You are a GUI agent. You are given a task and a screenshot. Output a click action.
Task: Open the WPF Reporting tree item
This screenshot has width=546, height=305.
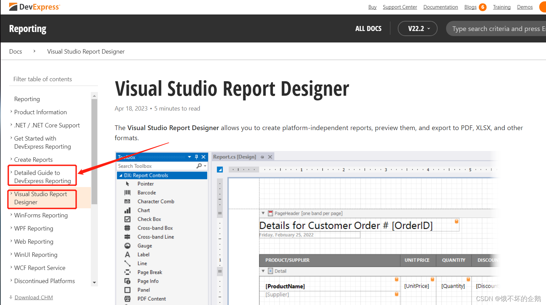coord(34,228)
